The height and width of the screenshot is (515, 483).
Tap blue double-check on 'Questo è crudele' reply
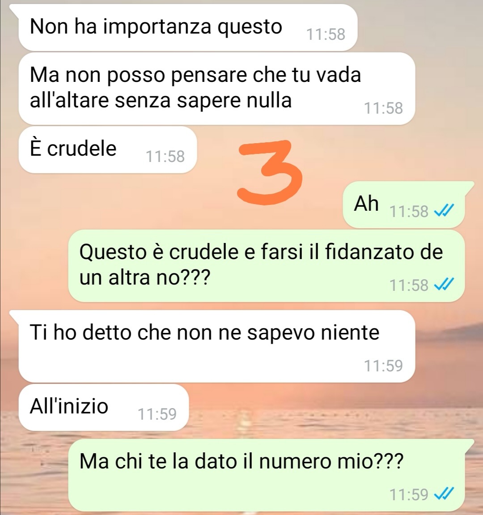tap(444, 285)
